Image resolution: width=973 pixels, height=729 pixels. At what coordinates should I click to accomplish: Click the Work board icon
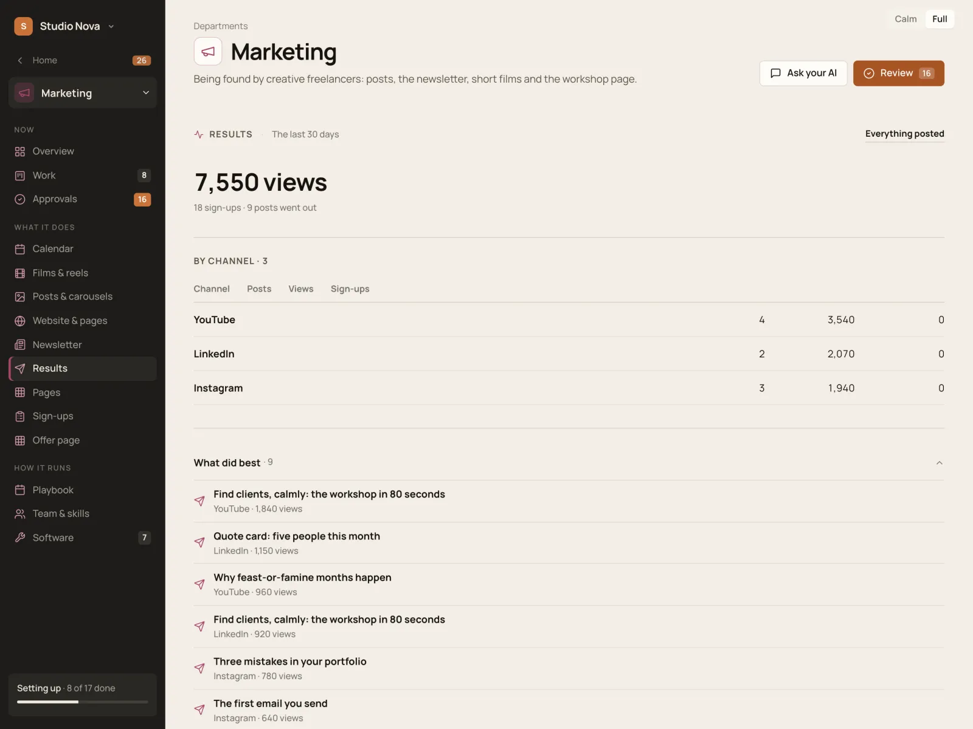coord(20,176)
